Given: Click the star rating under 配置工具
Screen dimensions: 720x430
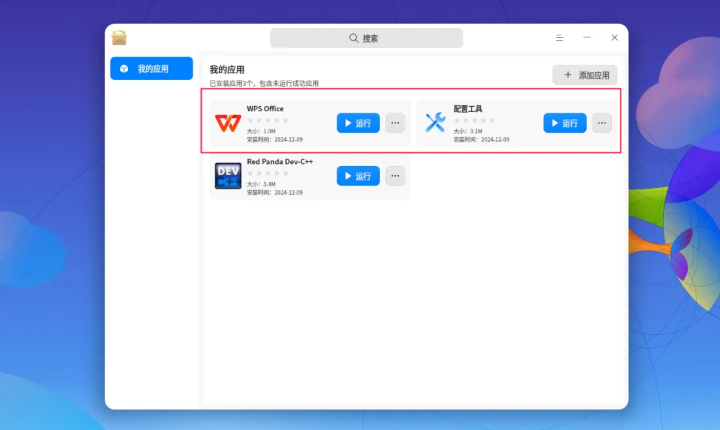Looking at the screenshot, I should point(475,121).
